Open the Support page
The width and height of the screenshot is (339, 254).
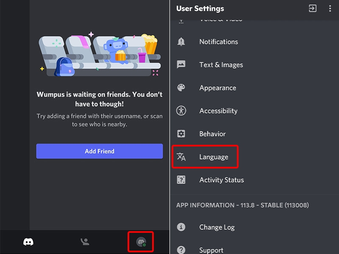tap(211, 250)
